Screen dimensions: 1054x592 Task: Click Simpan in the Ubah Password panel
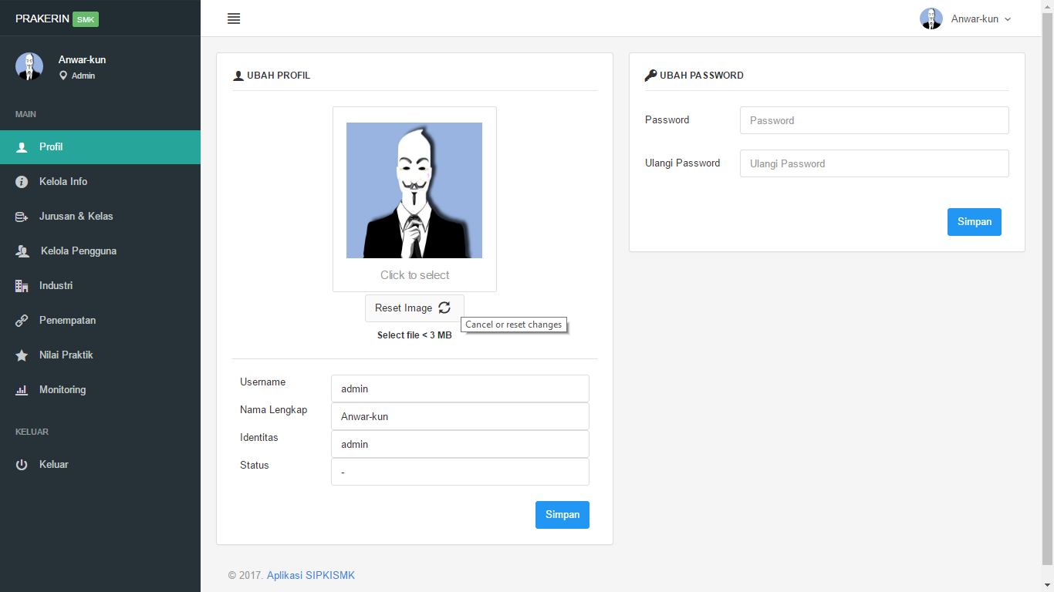[975, 222]
